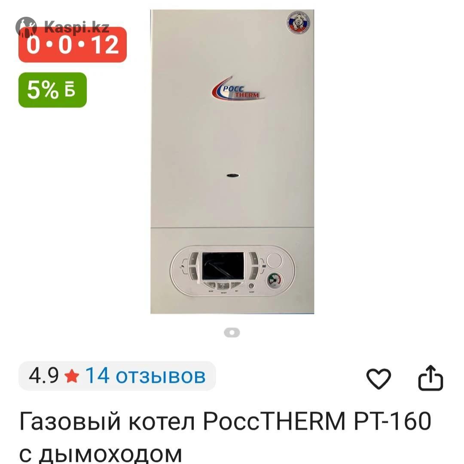The height and width of the screenshot is (464, 464).
Task: Click the small oval badge on the boiler front
Action: pyautogui.click(x=233, y=175)
